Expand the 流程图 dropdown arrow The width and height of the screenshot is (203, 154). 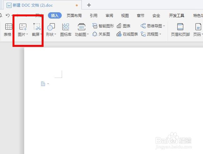click(160, 34)
